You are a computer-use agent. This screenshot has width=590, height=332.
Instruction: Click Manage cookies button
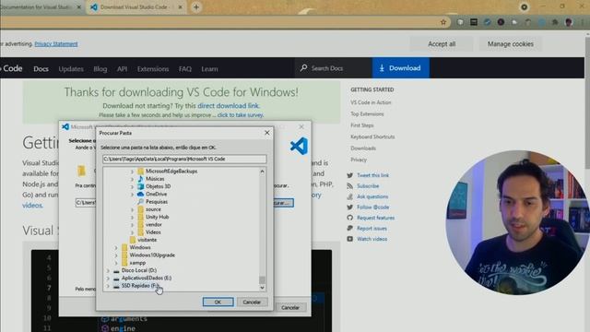tap(511, 44)
